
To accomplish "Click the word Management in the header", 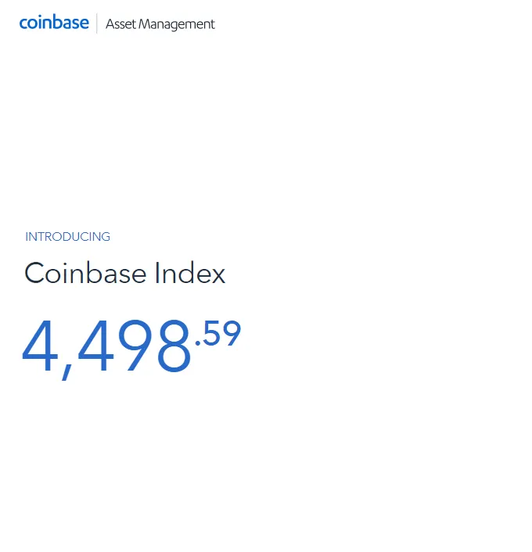I will coord(177,25).
